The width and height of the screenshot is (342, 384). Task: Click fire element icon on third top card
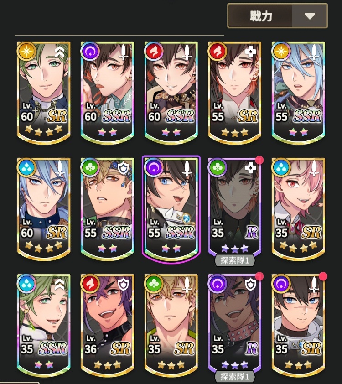(154, 51)
